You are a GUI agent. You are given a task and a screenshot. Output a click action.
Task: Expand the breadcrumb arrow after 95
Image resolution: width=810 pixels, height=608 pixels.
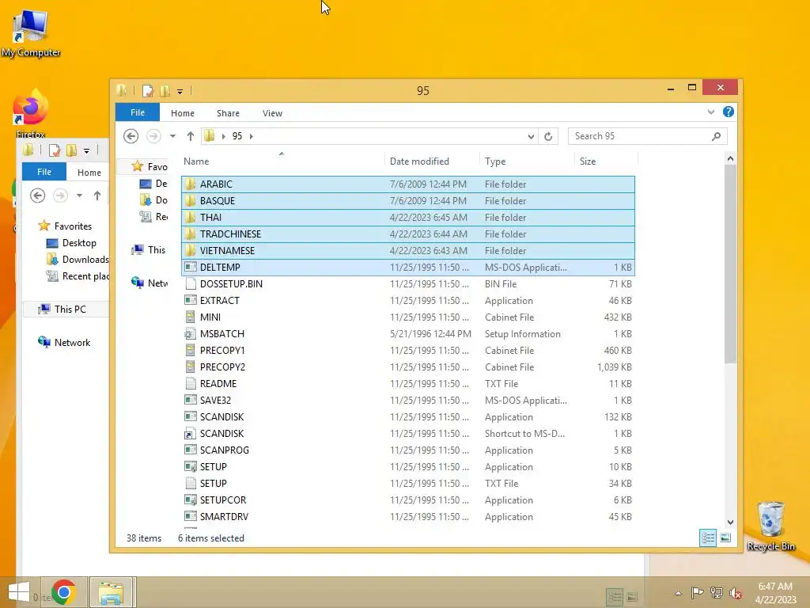point(252,136)
